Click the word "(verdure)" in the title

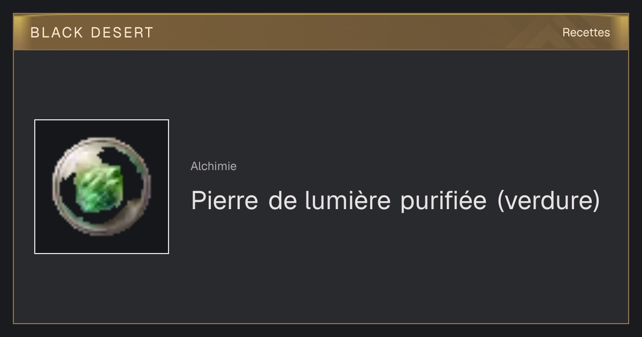click(x=548, y=201)
